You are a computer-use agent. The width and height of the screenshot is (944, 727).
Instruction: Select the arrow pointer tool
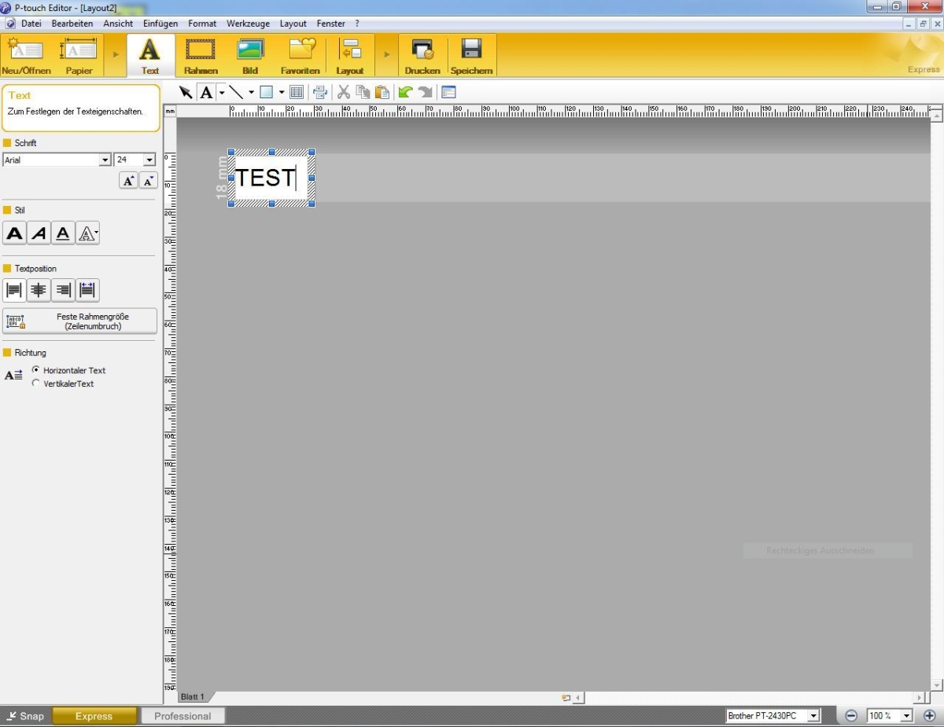point(186,92)
